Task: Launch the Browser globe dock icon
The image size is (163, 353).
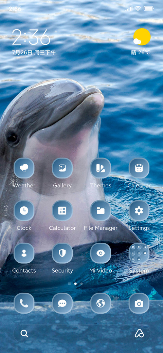Action: pos(101,303)
